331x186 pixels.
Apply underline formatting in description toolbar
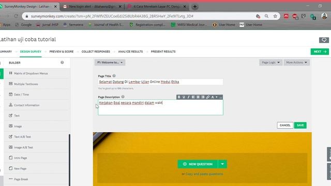coord(184,97)
